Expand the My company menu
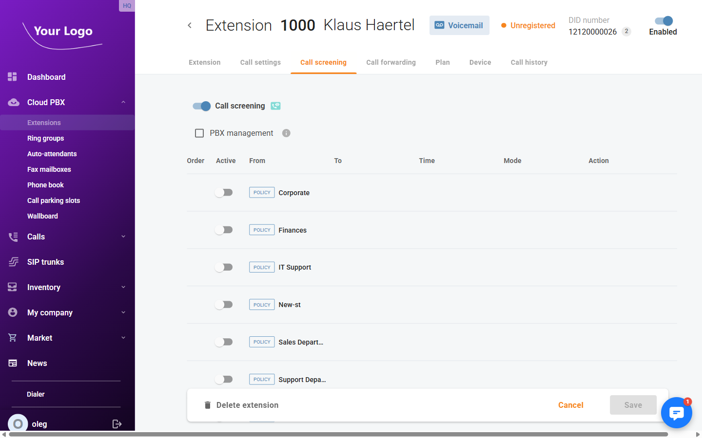The height and width of the screenshot is (438, 702). pyautogui.click(x=123, y=312)
